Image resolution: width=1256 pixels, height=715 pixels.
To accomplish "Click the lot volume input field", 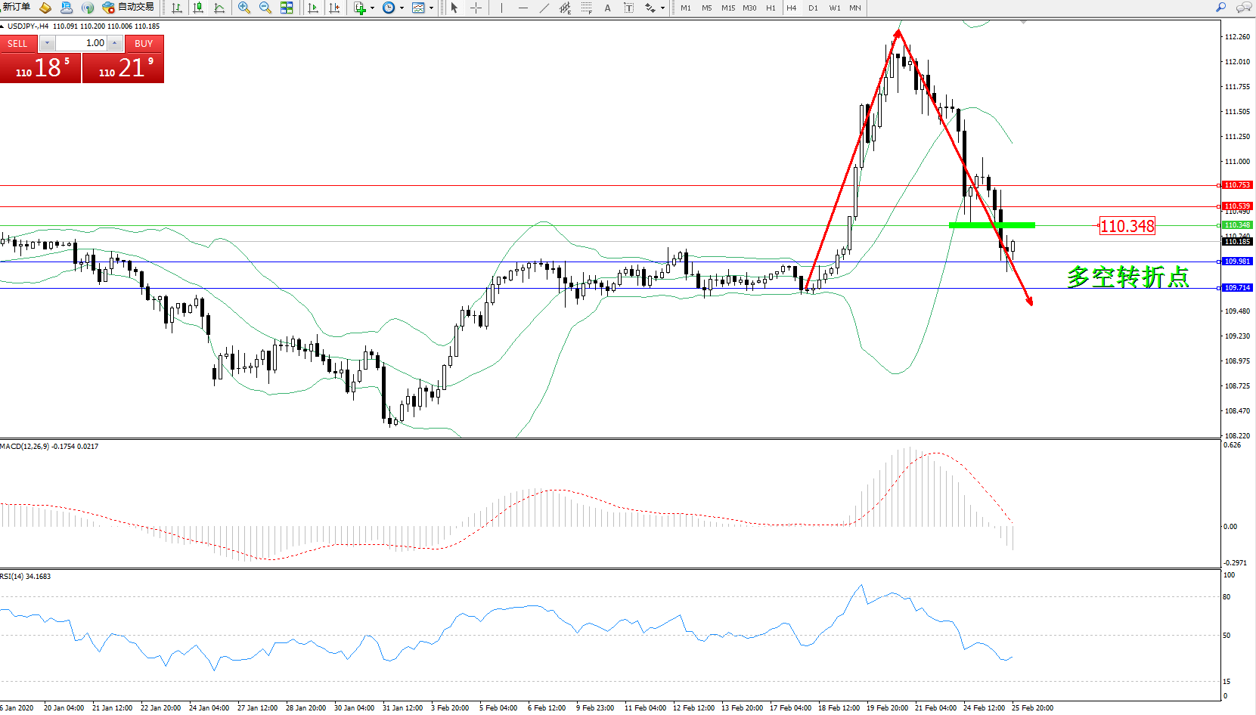I will (x=82, y=43).
